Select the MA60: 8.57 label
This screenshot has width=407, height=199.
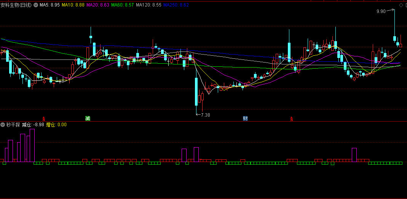pyautogui.click(x=123, y=5)
